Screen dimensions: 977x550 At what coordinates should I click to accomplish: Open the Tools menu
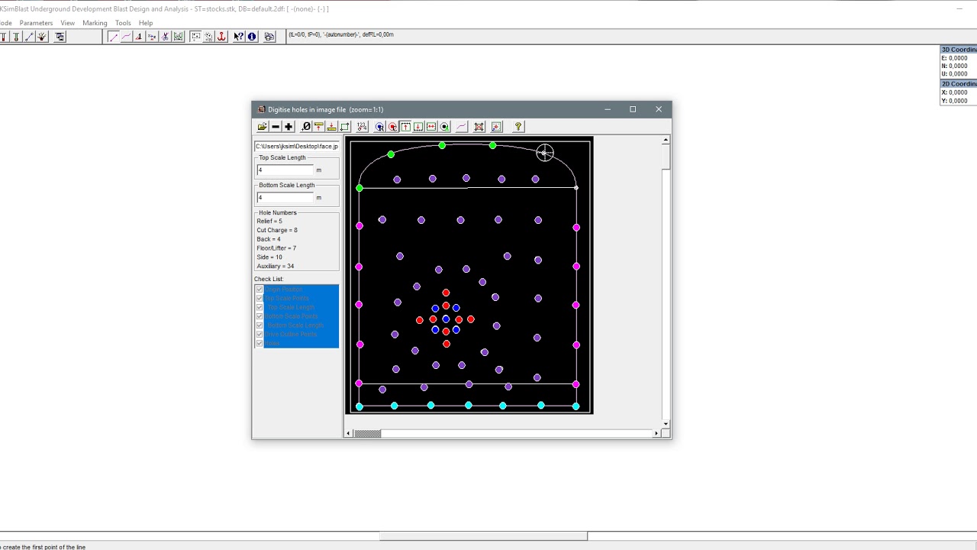(x=123, y=23)
